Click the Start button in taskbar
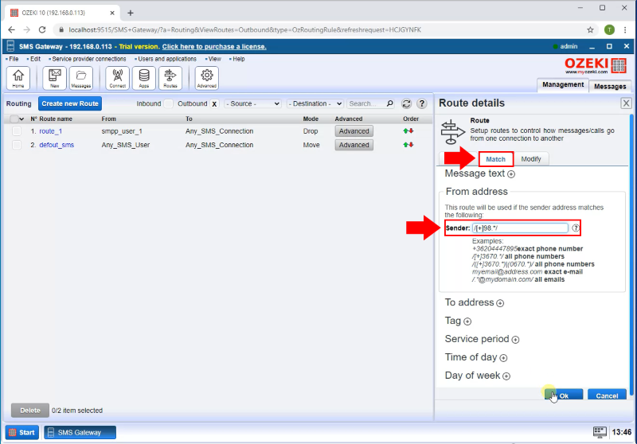The height and width of the screenshot is (444, 637). [22, 432]
